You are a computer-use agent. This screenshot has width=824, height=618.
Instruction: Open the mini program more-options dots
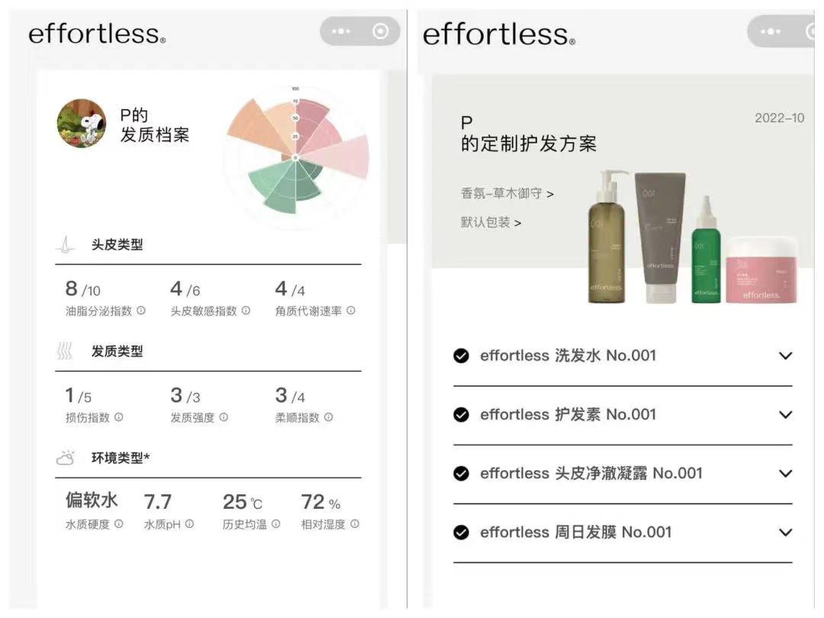click(341, 31)
